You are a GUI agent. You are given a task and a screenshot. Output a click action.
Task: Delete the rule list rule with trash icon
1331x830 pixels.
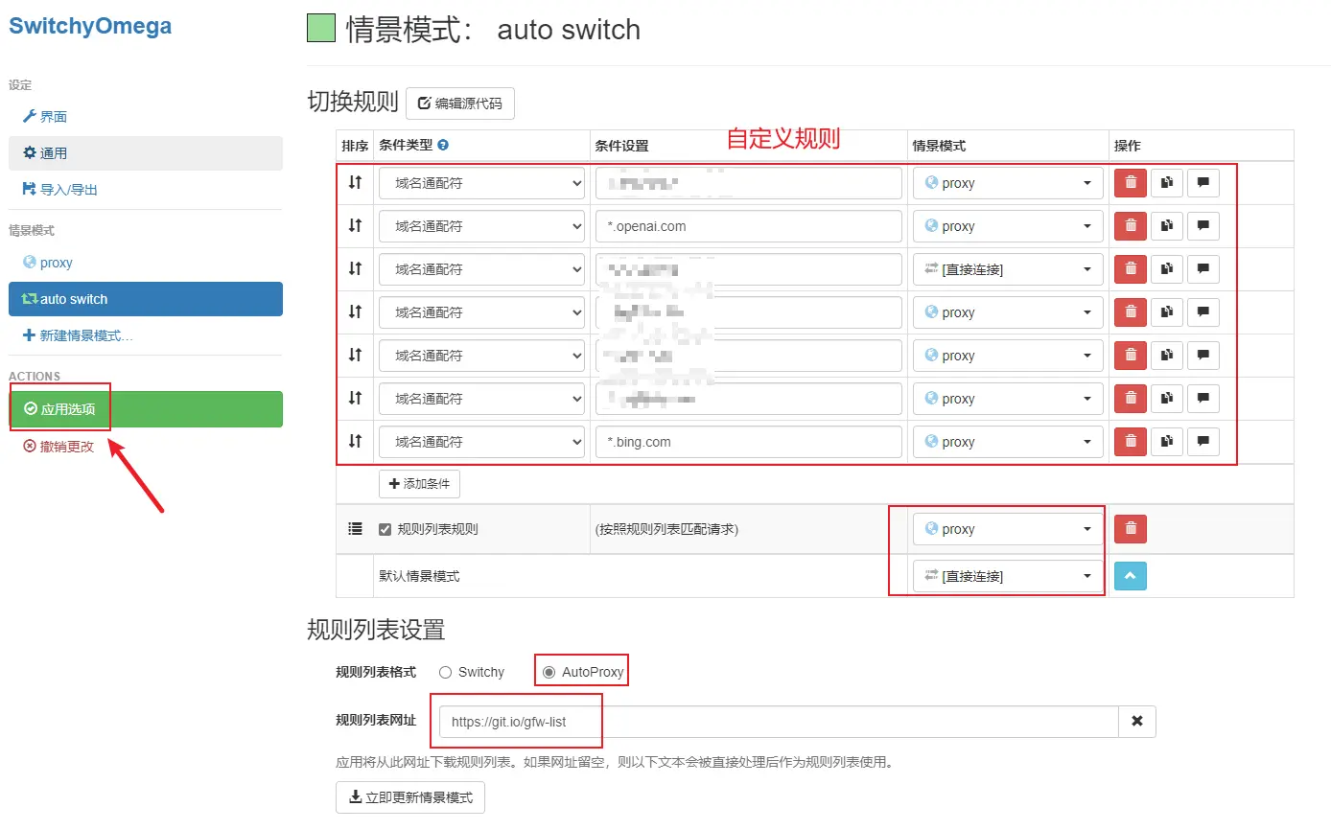[x=1130, y=528]
